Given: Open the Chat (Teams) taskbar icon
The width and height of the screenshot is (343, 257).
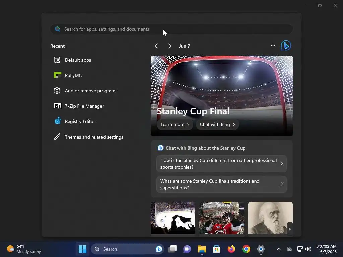Looking at the screenshot, I should pos(187,249).
